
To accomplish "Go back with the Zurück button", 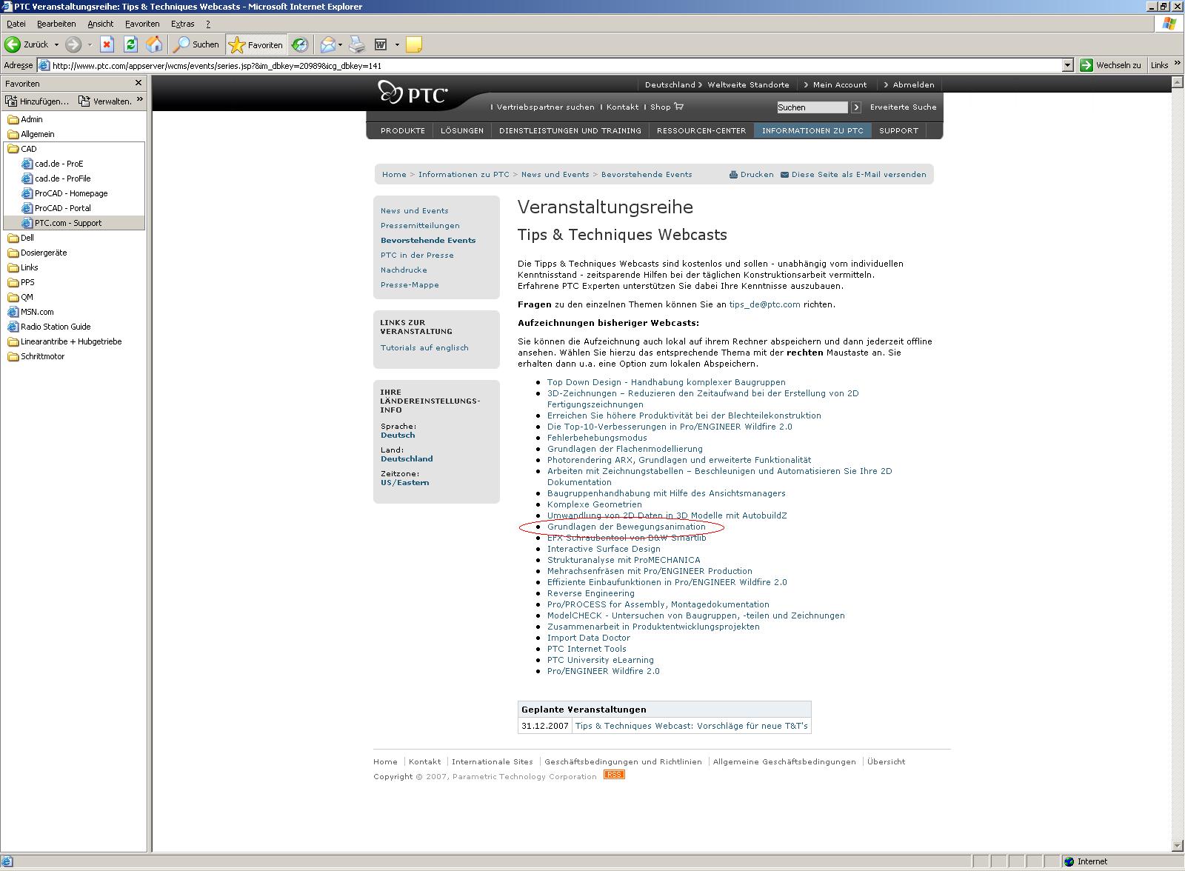I will (27, 44).
